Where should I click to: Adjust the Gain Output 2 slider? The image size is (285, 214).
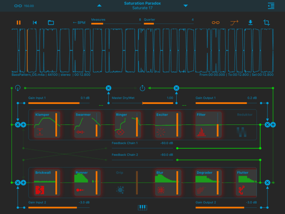coord(226,207)
